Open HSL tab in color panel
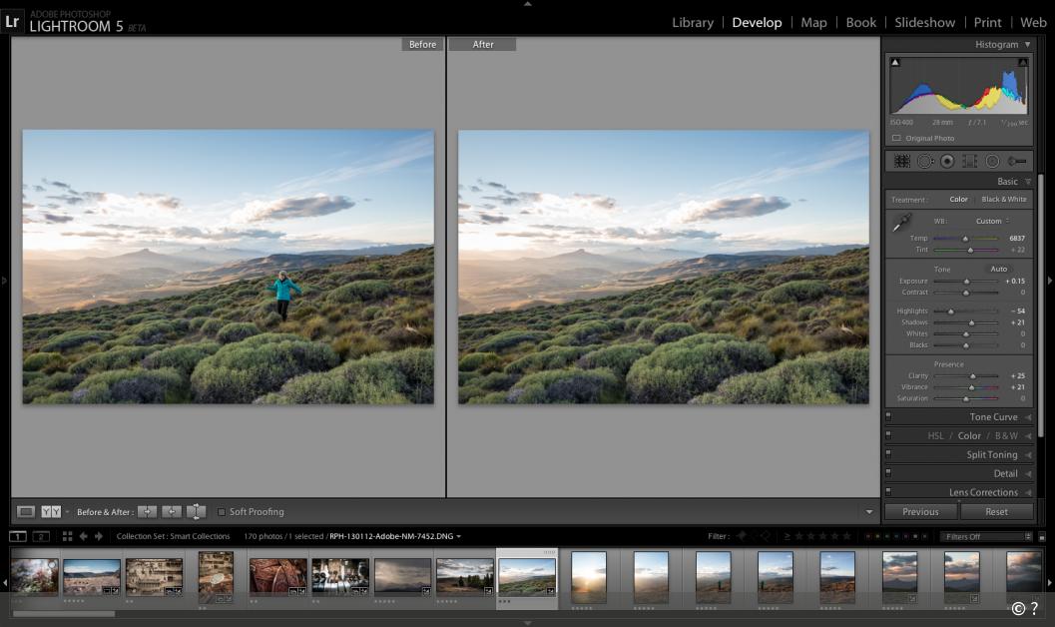 [x=935, y=436]
